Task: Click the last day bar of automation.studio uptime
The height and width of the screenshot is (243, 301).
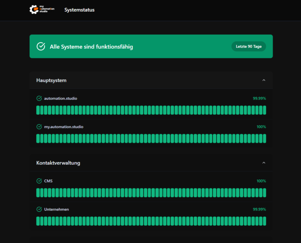Action: pos(265,110)
